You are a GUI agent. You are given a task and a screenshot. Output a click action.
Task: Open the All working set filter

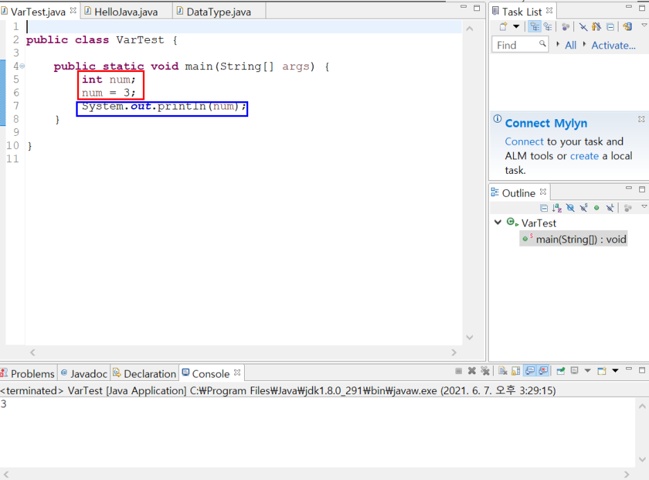point(571,45)
